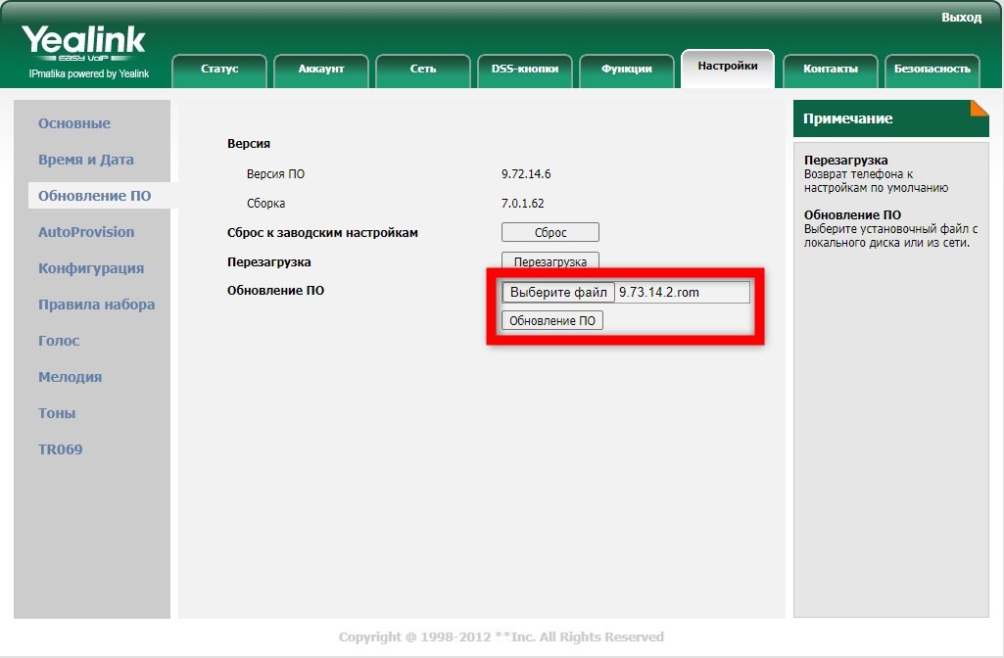Click the Выход logout link

click(961, 18)
